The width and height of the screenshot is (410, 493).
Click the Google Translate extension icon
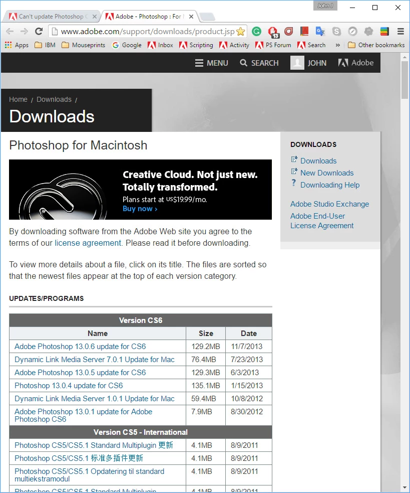pos(320,31)
